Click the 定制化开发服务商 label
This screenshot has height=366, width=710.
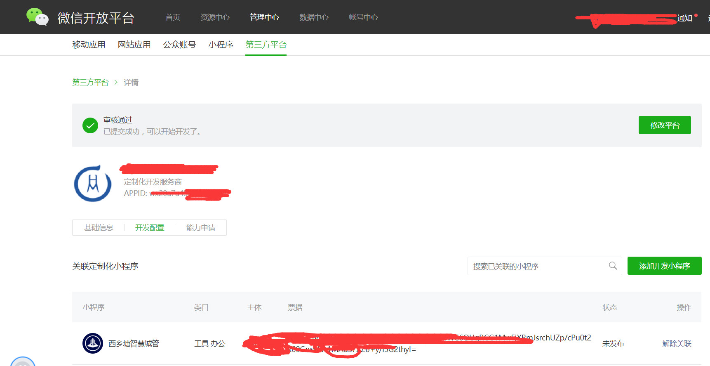(x=153, y=182)
